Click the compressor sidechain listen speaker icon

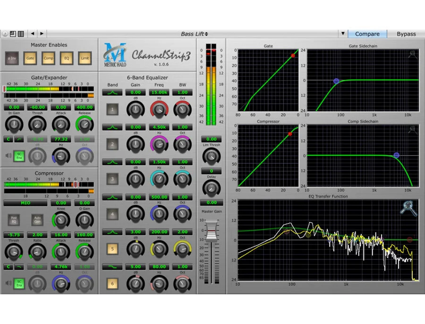click(x=8, y=282)
